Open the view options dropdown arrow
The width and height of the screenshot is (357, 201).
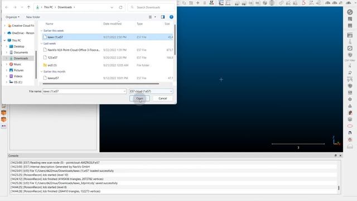coord(155,17)
